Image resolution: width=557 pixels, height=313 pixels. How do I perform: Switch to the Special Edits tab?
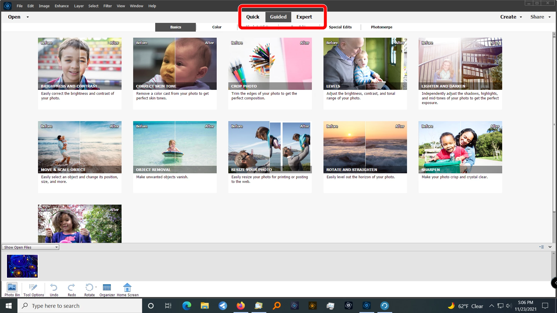(x=340, y=27)
